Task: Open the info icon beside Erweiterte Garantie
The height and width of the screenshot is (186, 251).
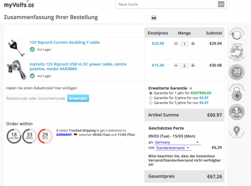Action: (x=190, y=88)
